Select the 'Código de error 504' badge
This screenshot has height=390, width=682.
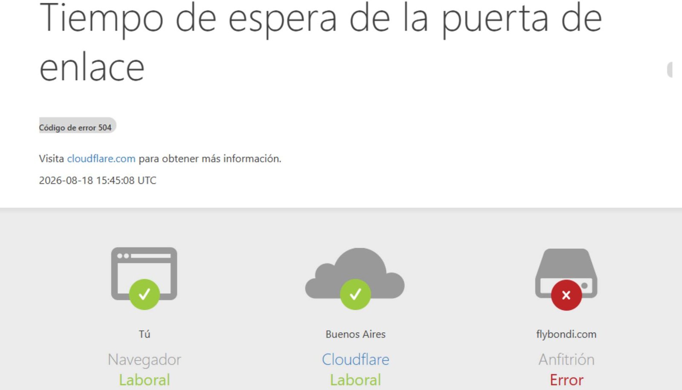click(77, 126)
